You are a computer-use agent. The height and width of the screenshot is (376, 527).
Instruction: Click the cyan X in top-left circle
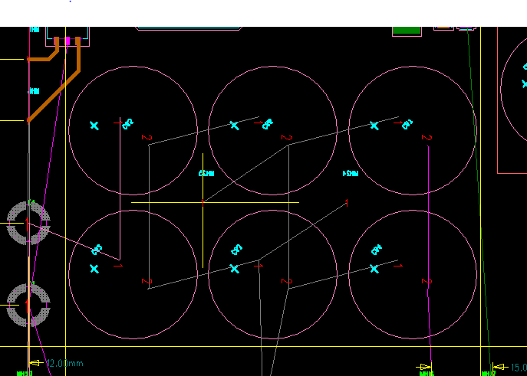click(x=94, y=126)
